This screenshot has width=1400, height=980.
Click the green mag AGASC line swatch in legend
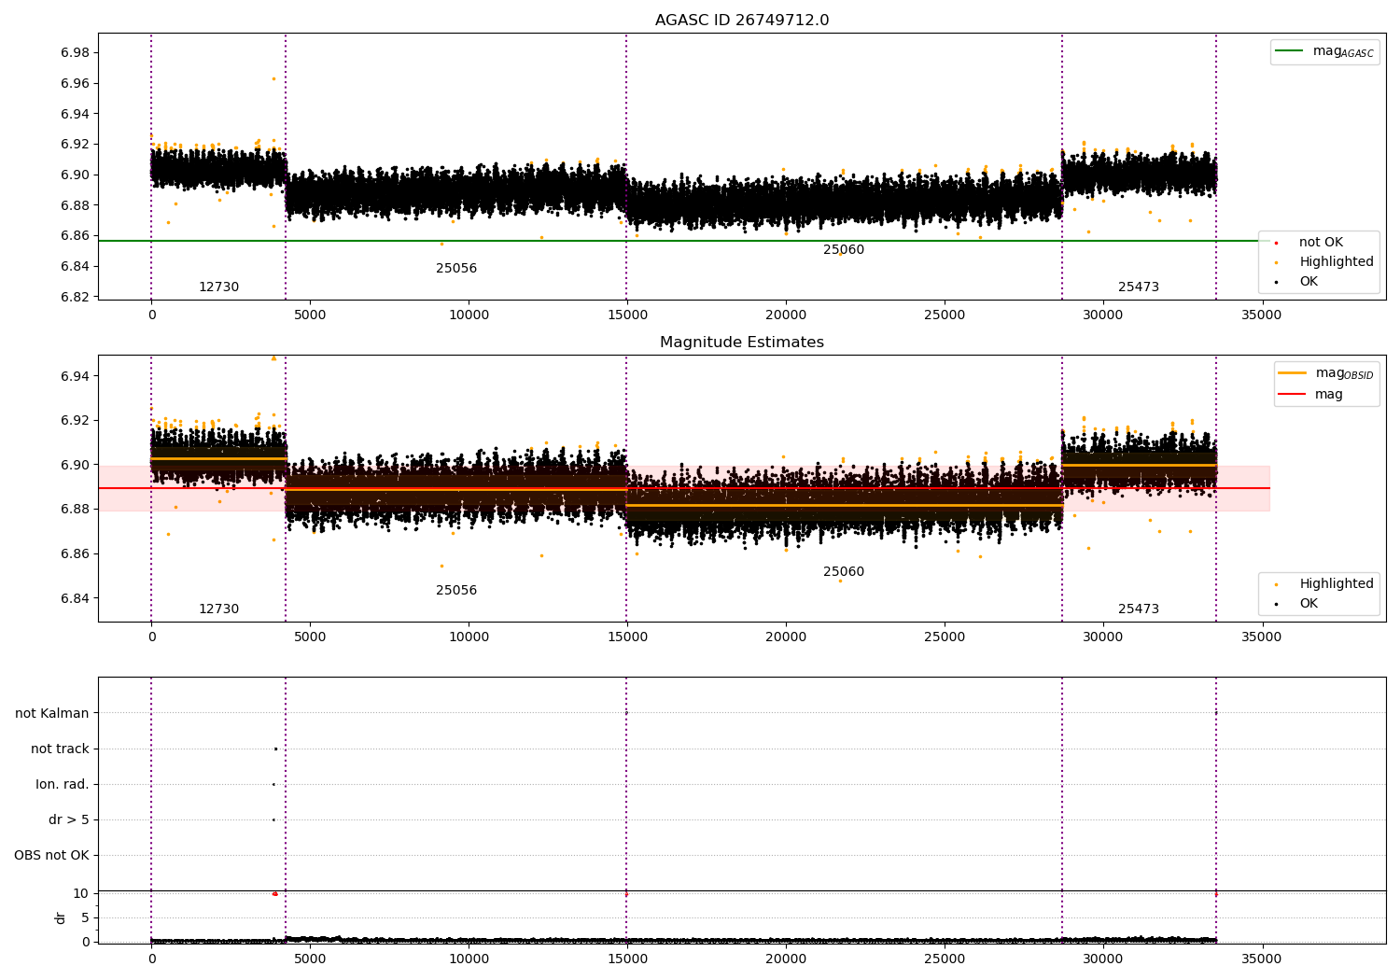(1289, 51)
